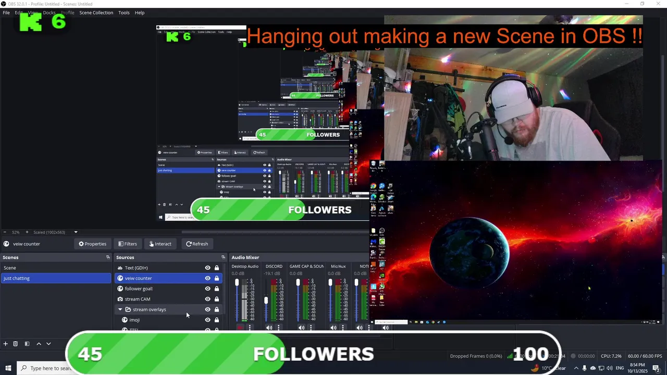
Task: Open source Filters button
Action: pyautogui.click(x=127, y=244)
